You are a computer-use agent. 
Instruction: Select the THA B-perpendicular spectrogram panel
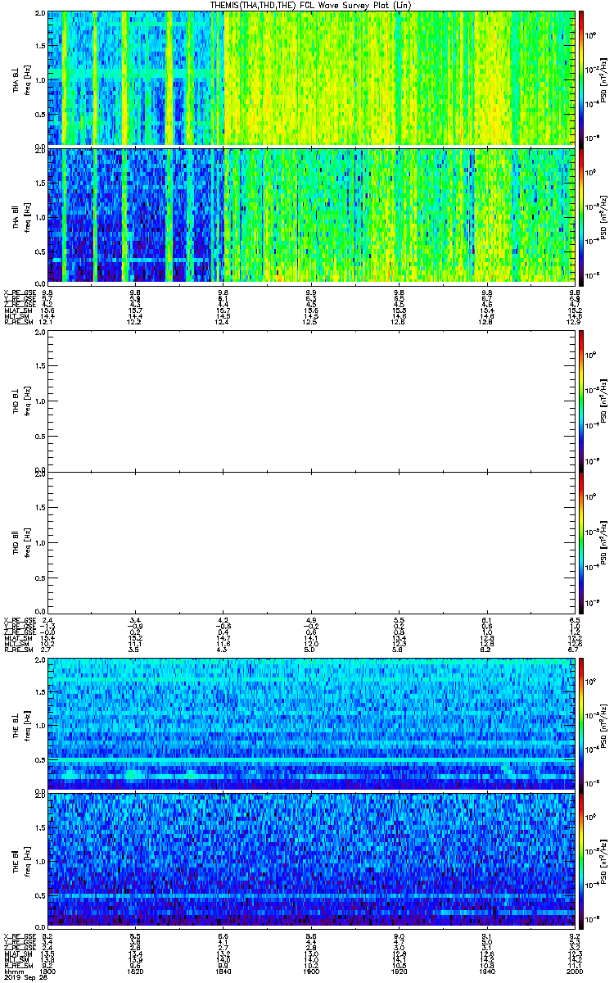pyautogui.click(x=312, y=78)
